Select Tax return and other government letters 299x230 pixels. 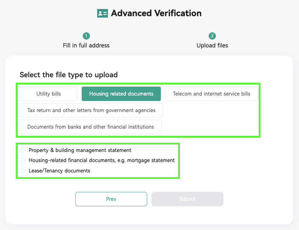91,110
